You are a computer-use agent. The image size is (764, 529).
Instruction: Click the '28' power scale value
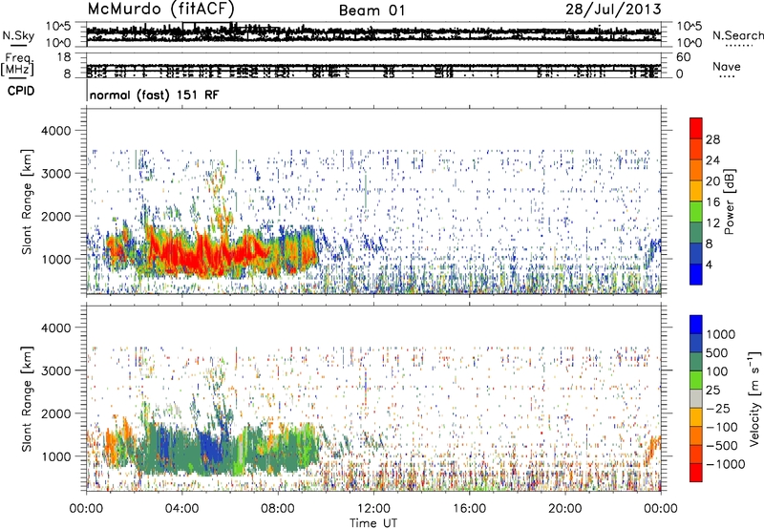tap(712, 139)
